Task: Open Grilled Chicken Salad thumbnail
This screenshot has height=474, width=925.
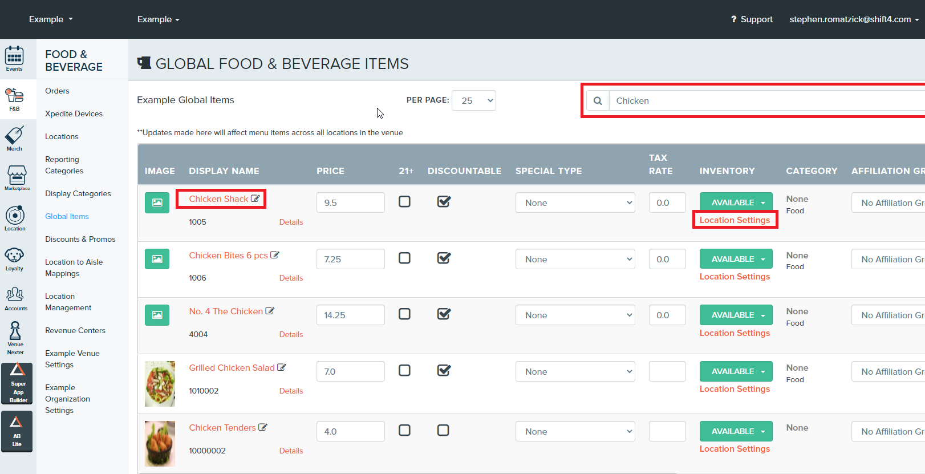Action: click(160, 384)
